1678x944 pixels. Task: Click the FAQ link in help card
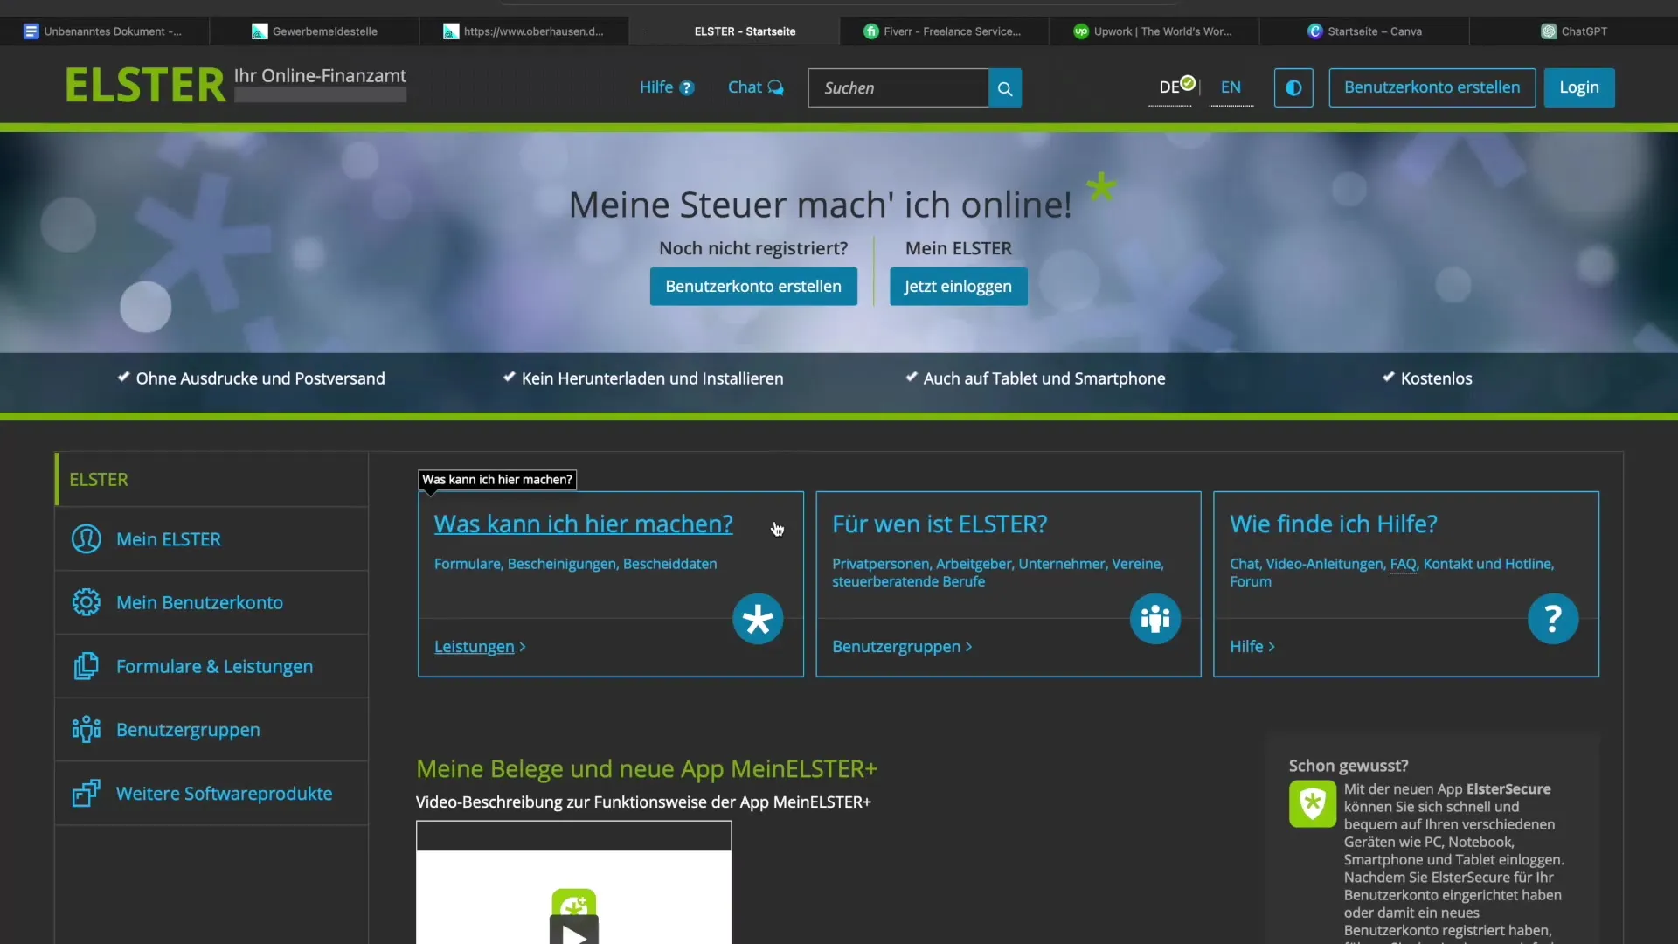click(1403, 565)
